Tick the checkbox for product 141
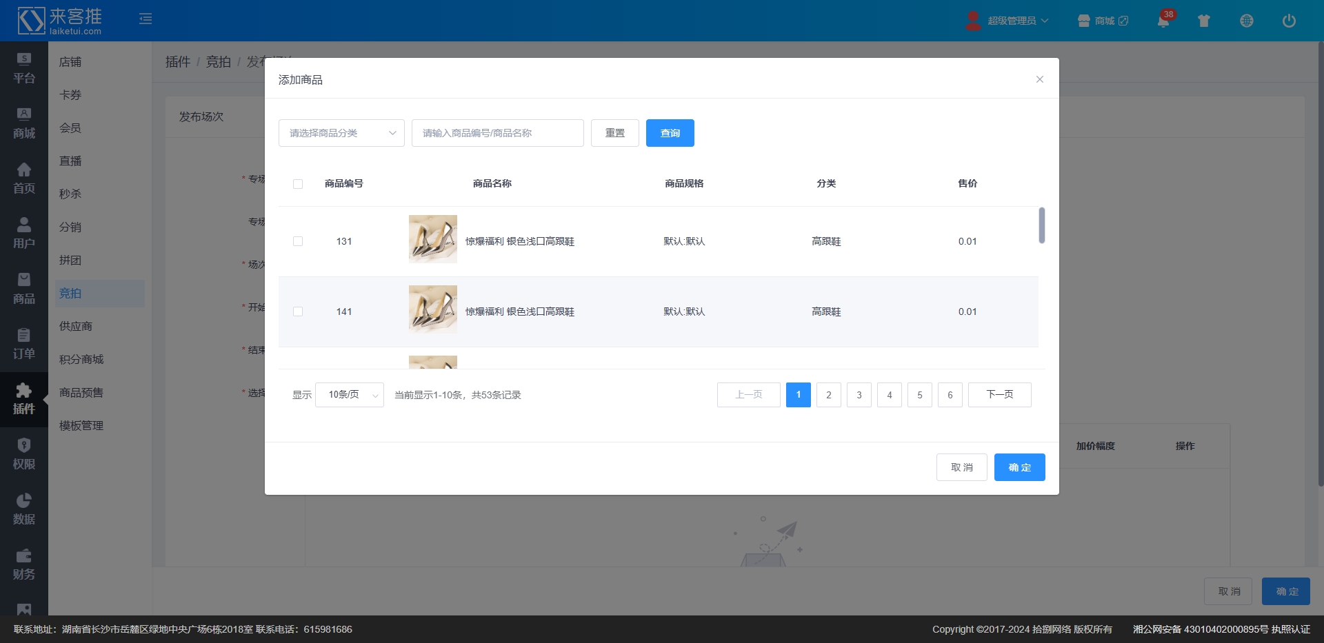The height and width of the screenshot is (643, 1324). pyautogui.click(x=298, y=312)
